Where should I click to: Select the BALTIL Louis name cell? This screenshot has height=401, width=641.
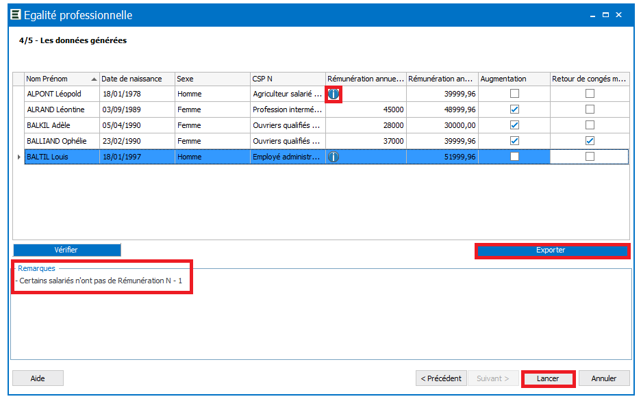pos(62,157)
